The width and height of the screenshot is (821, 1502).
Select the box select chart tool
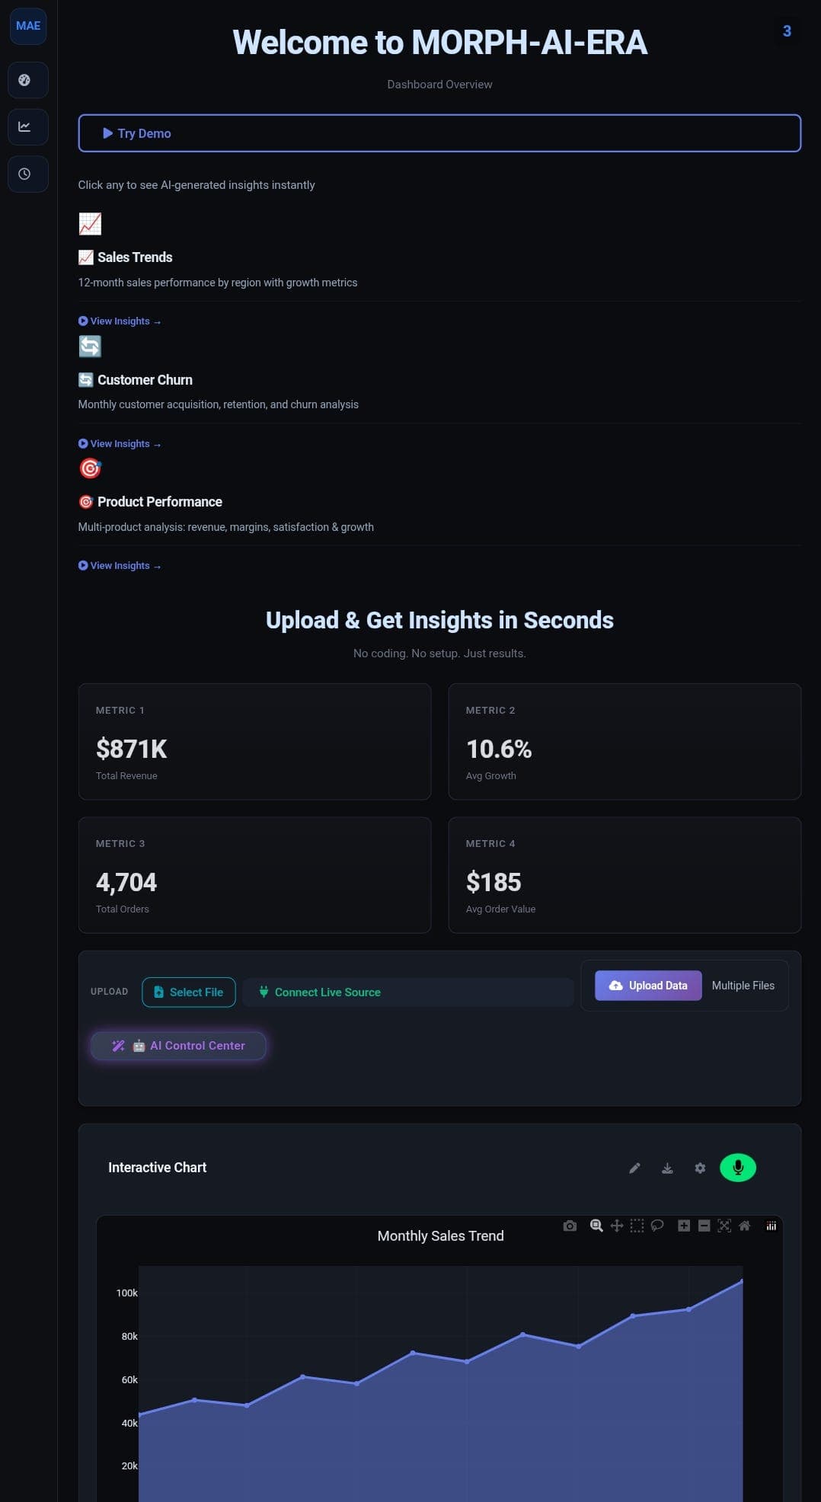tap(637, 1226)
